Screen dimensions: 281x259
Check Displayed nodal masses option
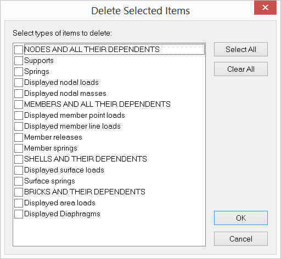(x=19, y=94)
